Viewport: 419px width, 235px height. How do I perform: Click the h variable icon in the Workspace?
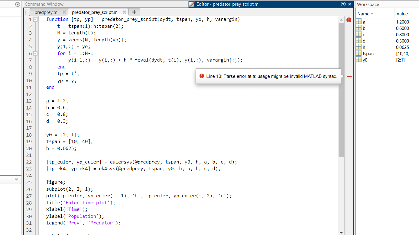[359, 47]
